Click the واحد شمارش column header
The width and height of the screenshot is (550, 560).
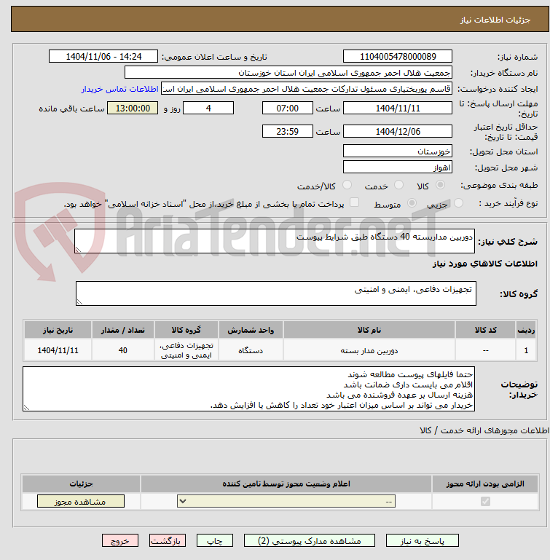(251, 330)
